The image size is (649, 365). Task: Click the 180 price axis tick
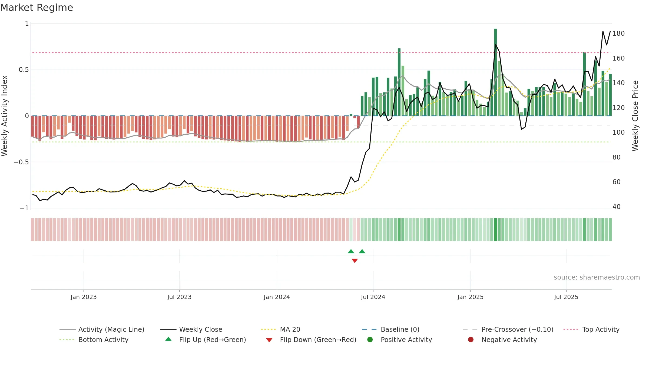[618, 34]
